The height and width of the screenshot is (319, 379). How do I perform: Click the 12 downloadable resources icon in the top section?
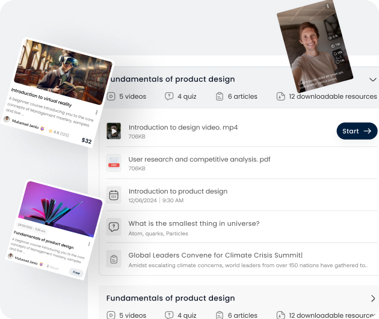280,96
